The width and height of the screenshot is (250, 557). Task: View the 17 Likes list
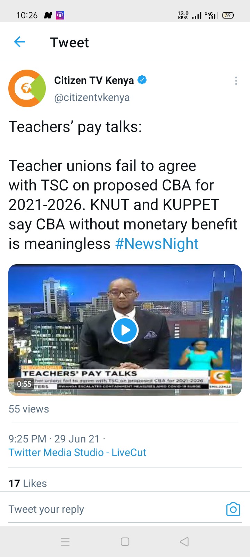click(28, 483)
